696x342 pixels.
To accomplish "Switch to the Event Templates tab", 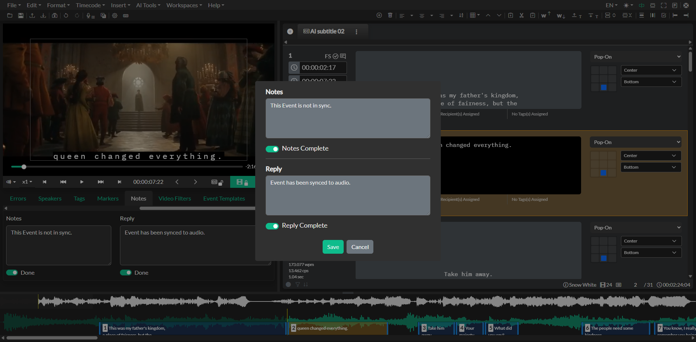I will 224,199.
